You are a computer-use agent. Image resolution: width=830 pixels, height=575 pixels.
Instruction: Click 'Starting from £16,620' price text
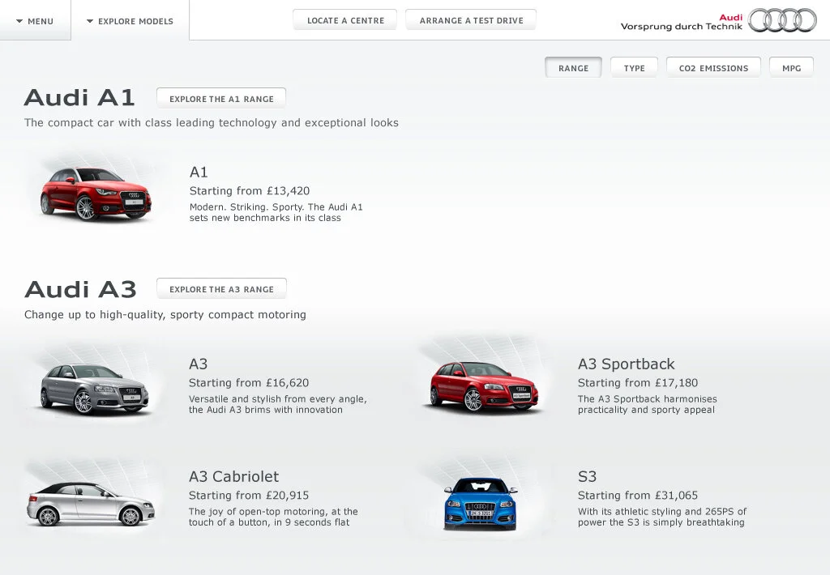tap(249, 383)
